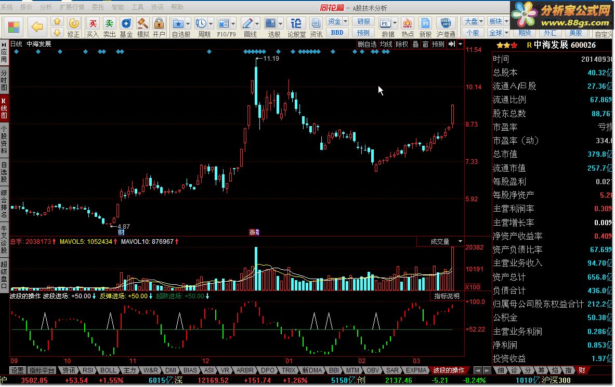The image size is (615, 387).
Task: Select the 综合排名 left sidebar tab
Action: click(x=4, y=203)
